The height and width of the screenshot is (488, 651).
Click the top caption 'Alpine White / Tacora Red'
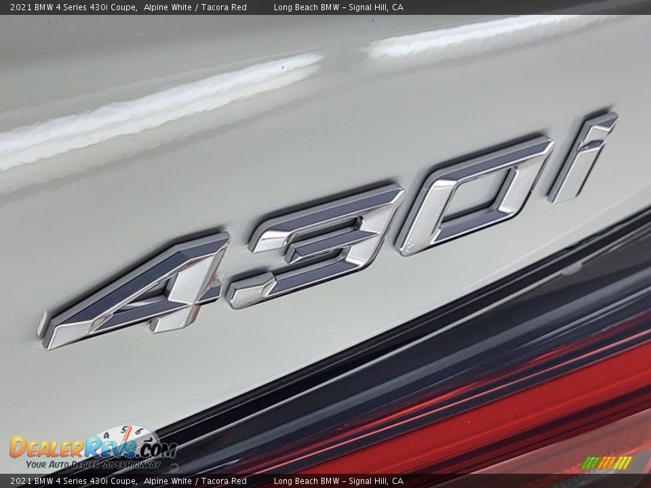(x=195, y=7)
